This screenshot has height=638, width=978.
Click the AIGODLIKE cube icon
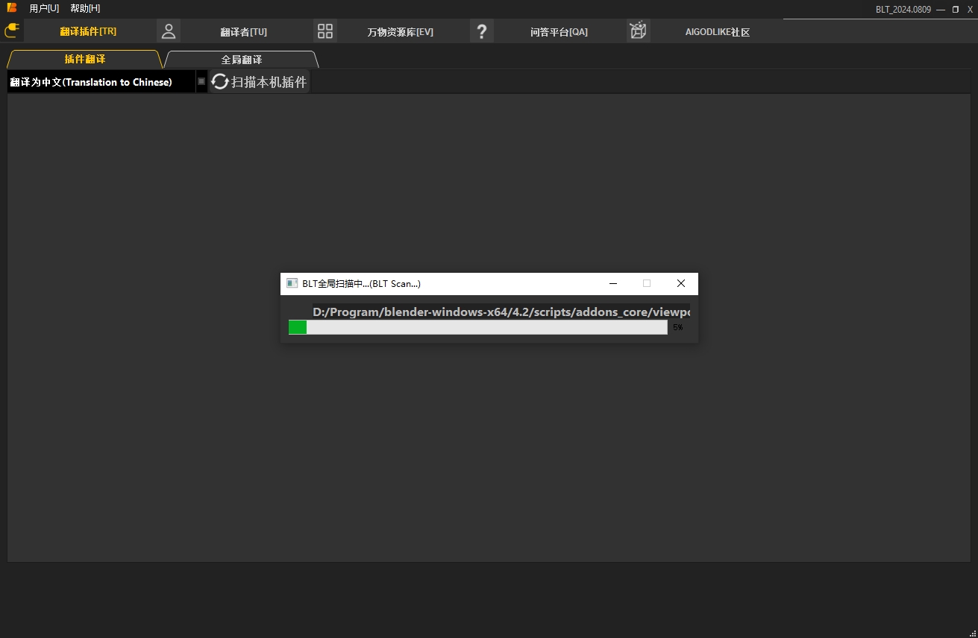point(639,31)
